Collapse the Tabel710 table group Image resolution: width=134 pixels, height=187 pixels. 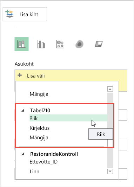(x=23, y=110)
